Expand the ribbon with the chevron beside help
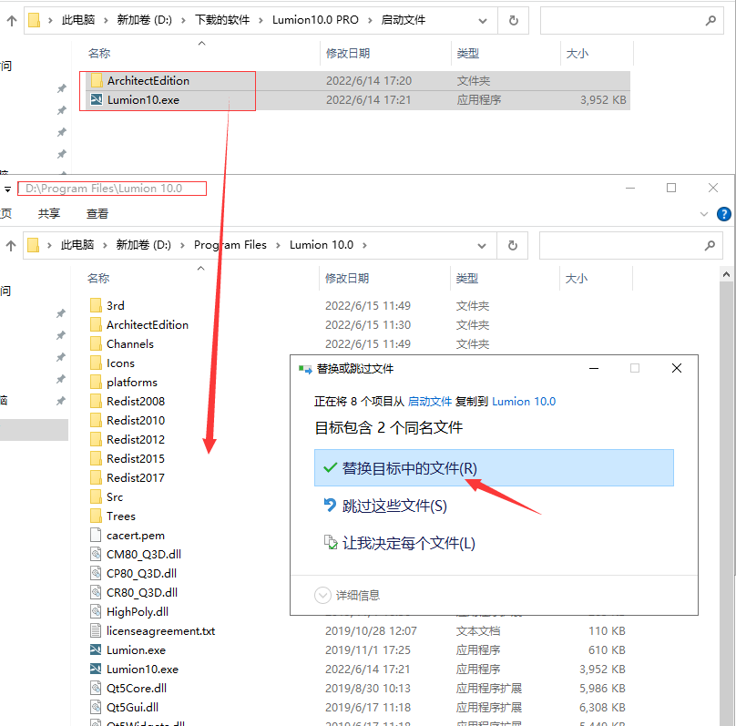Viewport: 736px width, 726px height. (703, 214)
